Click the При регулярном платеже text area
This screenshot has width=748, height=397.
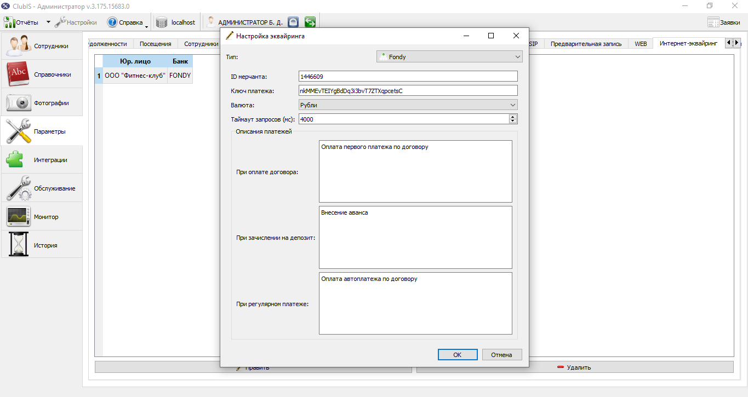415,303
